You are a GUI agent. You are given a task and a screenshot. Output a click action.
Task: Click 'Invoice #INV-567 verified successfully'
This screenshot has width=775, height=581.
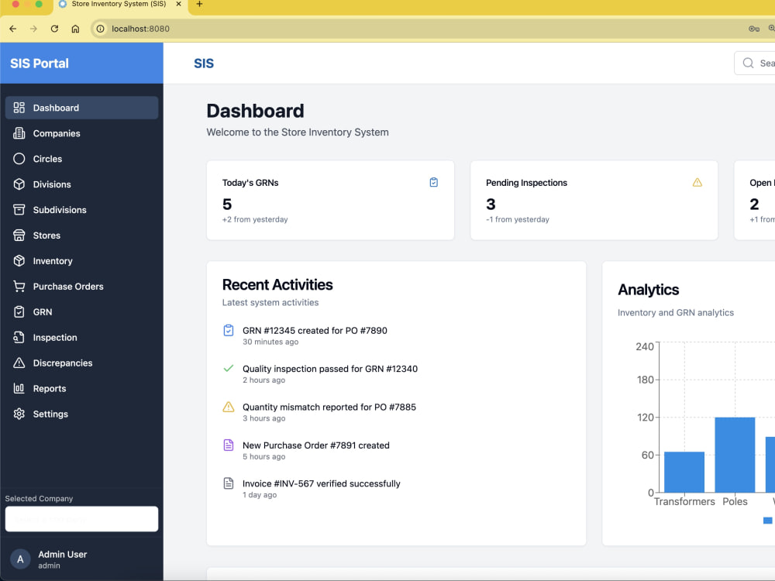322,483
